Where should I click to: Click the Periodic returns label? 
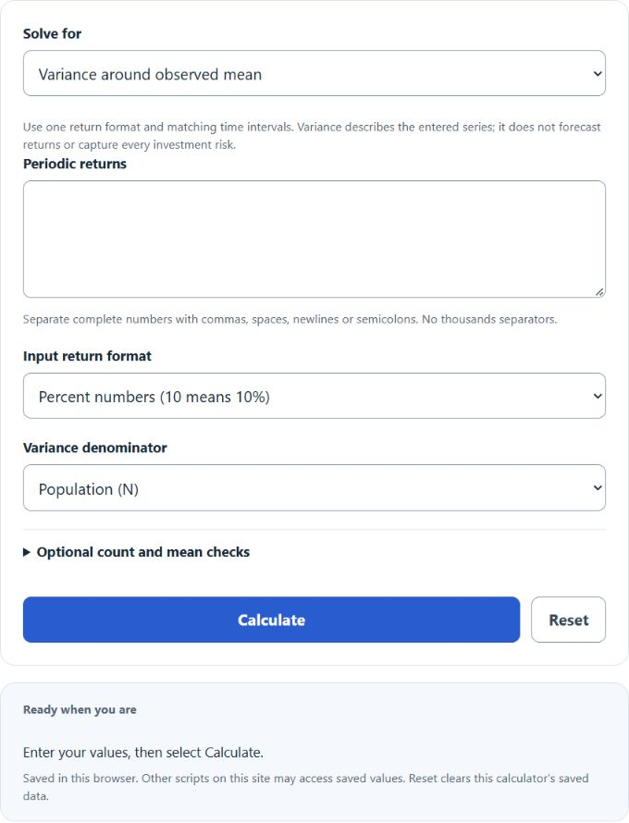[x=75, y=164]
